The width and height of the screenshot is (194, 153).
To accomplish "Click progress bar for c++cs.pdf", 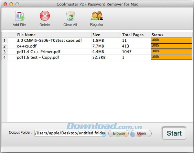I will click(172, 46).
